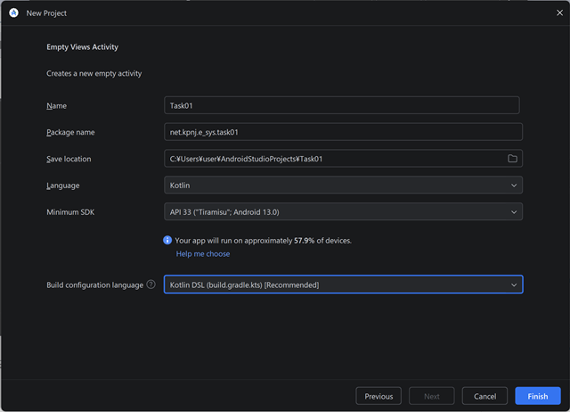
Task: Close the New Project dialog
Action: tap(558, 13)
